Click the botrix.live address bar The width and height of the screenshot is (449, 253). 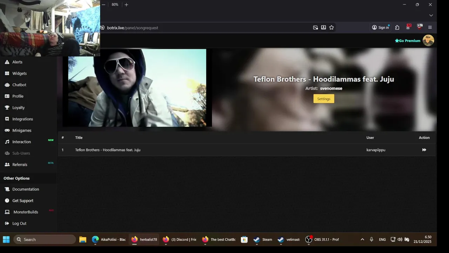(x=207, y=27)
